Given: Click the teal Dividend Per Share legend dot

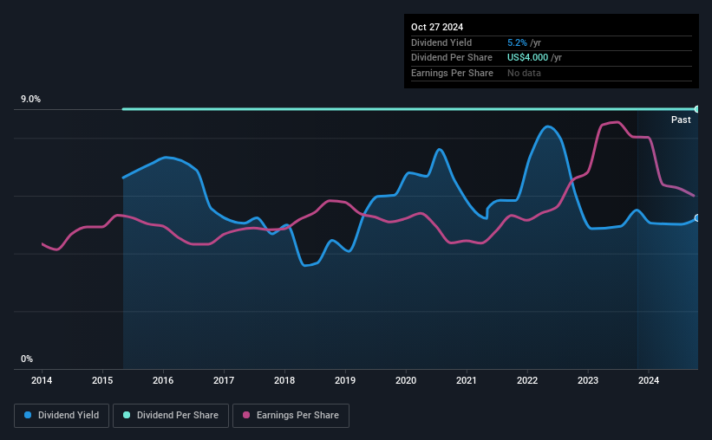Looking at the screenshot, I should point(127,415).
